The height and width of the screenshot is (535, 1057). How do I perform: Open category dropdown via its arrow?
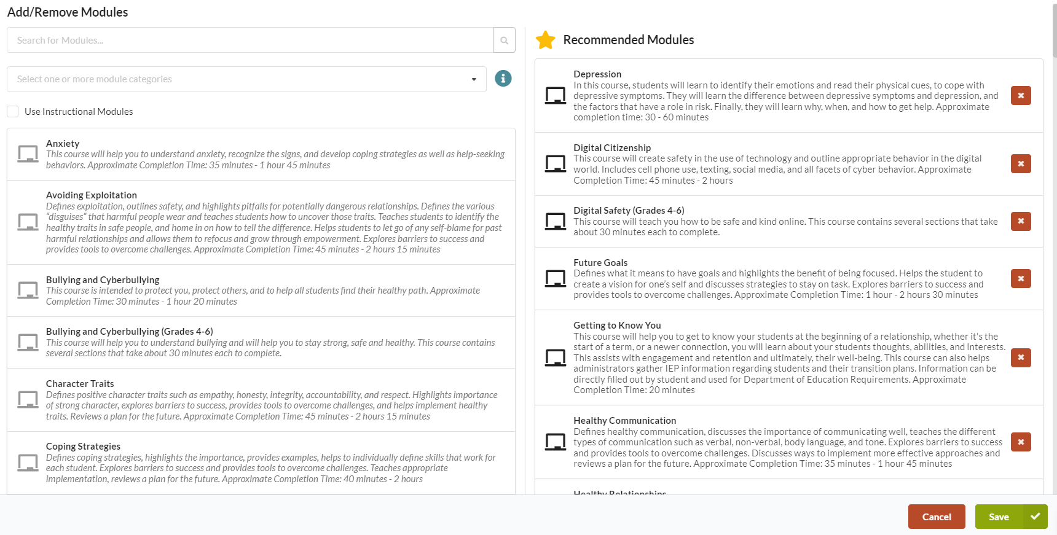coord(474,79)
